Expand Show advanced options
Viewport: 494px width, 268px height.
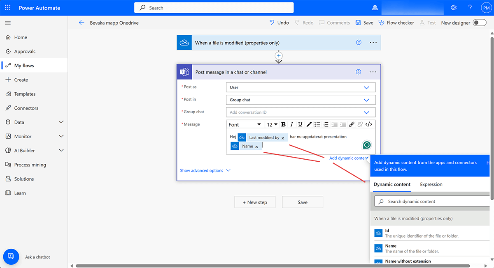pyautogui.click(x=205, y=171)
